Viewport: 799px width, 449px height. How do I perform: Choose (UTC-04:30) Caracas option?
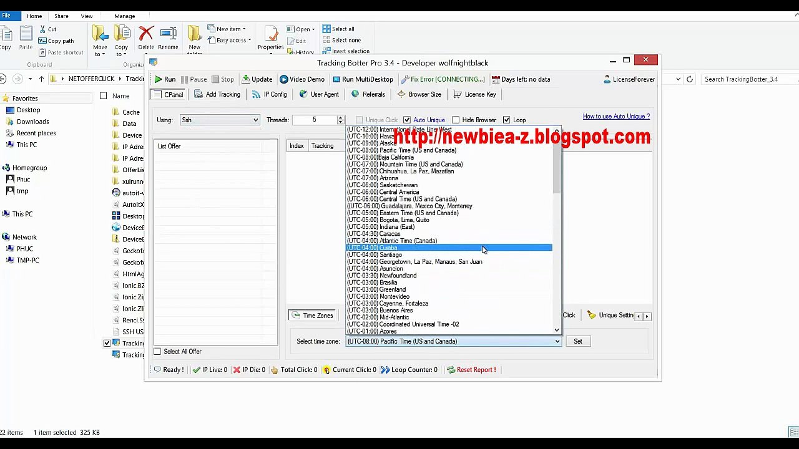click(x=449, y=234)
